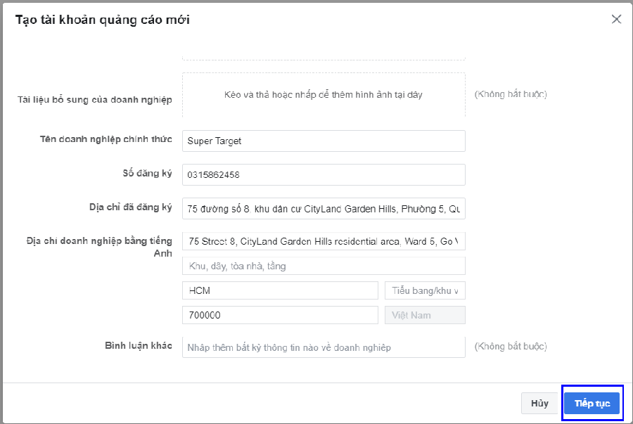Click the 'Tên doanh nghiệp chính thức' label
Image resolution: width=633 pixels, height=424 pixels.
point(105,139)
